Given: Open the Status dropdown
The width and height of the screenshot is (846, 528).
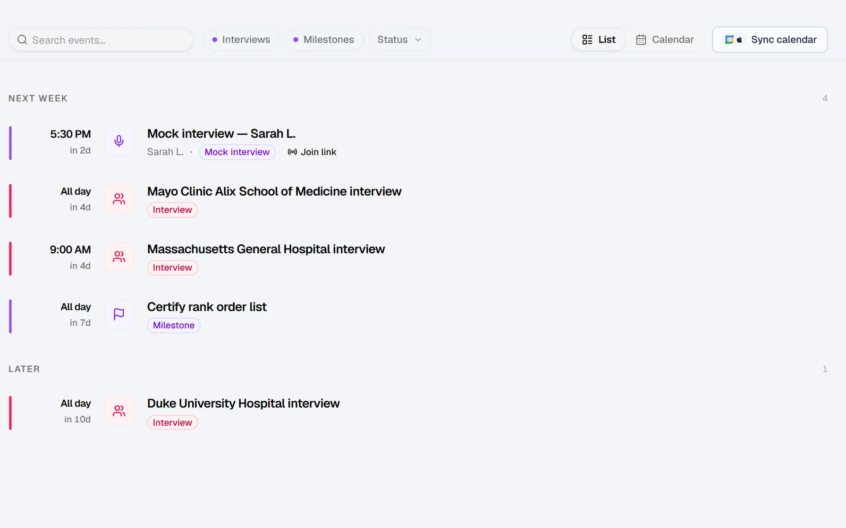Looking at the screenshot, I should click(x=400, y=40).
